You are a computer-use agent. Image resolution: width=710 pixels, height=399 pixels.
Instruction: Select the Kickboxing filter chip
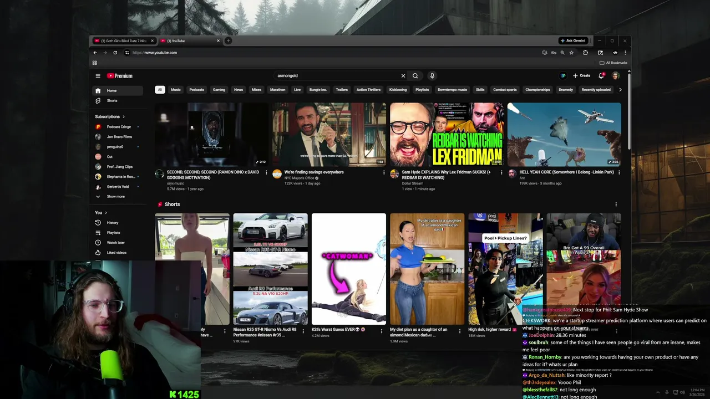click(x=398, y=90)
